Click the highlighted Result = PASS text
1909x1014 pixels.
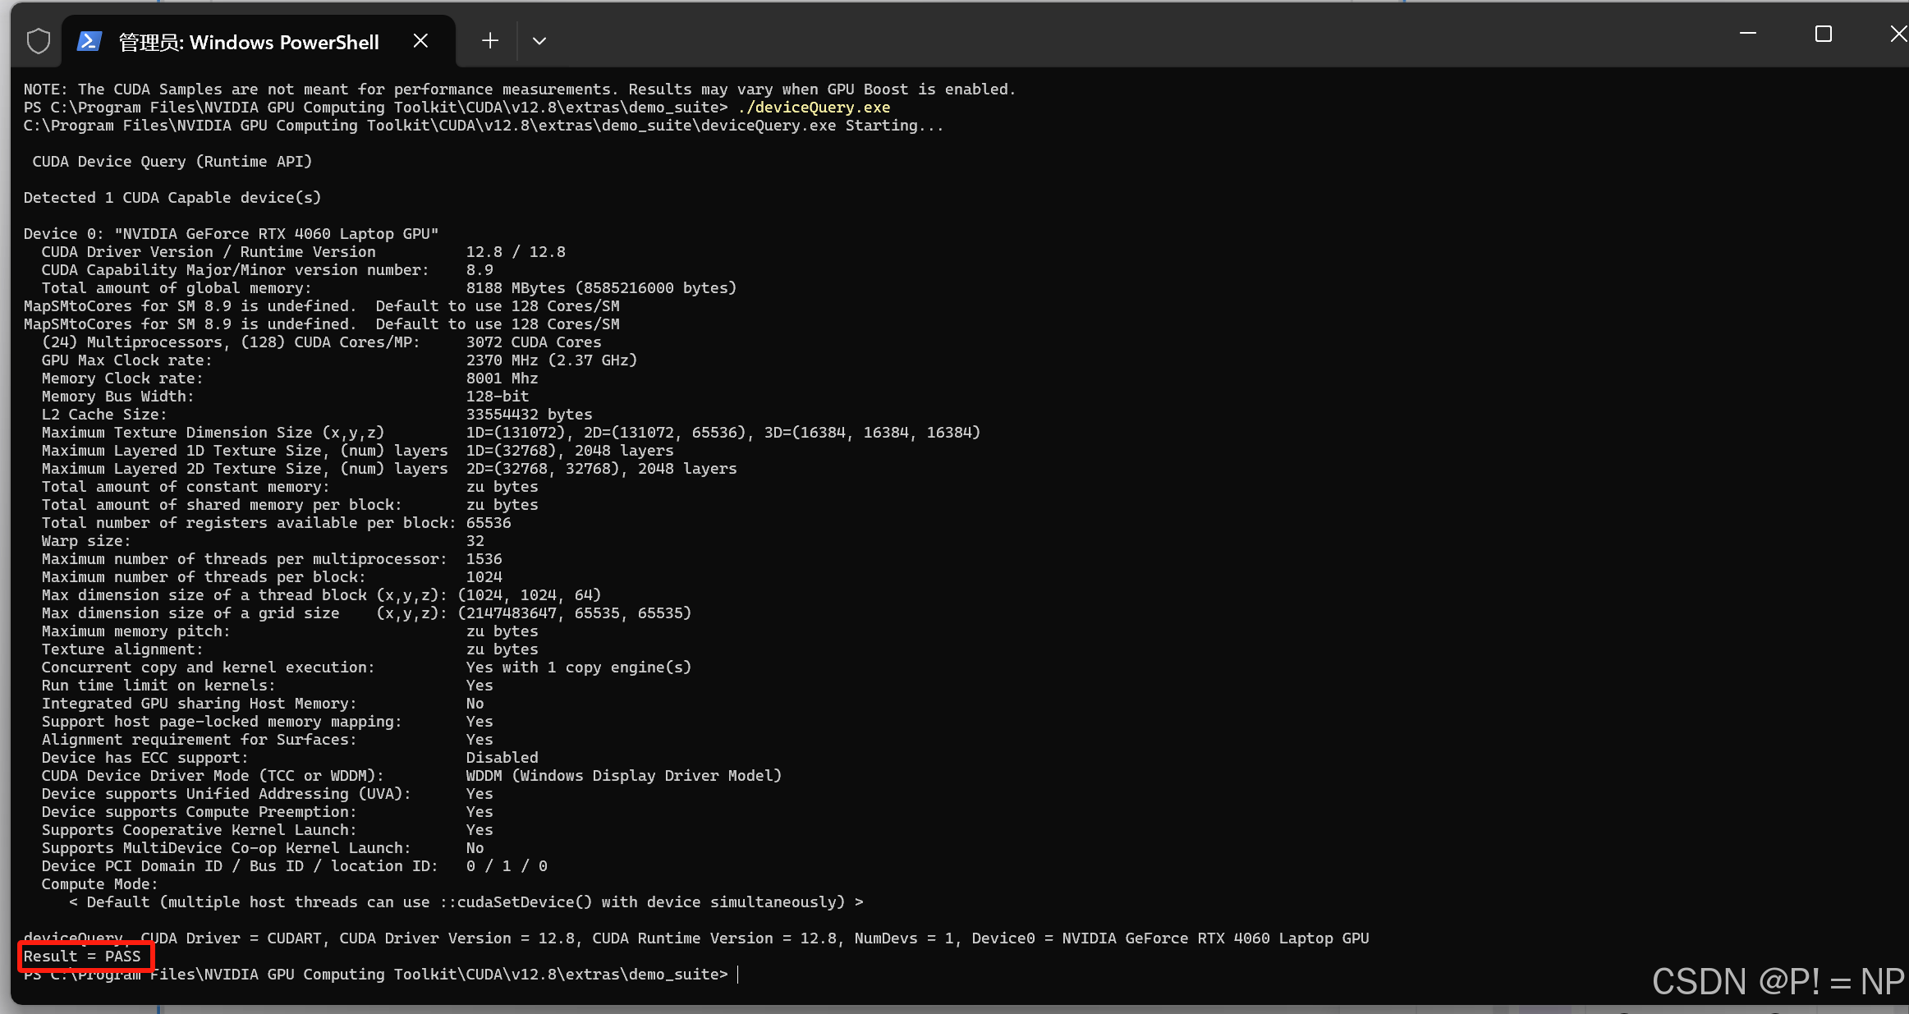83,957
